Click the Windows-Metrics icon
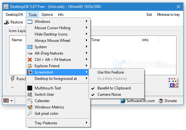 click(x=30, y=107)
